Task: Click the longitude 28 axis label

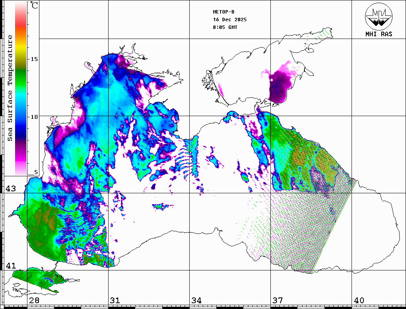Action: click(x=34, y=301)
